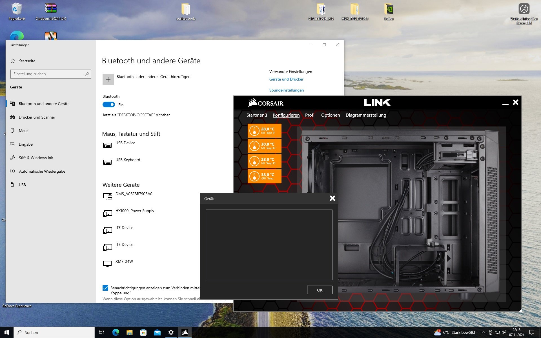Open the Startmenü tab in Corsair Link

pyautogui.click(x=257, y=115)
